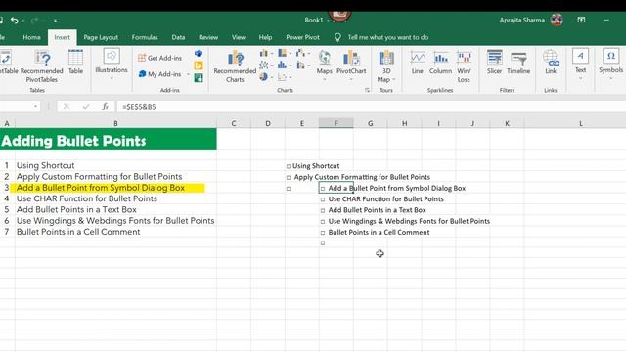Select column header F

pos(336,123)
